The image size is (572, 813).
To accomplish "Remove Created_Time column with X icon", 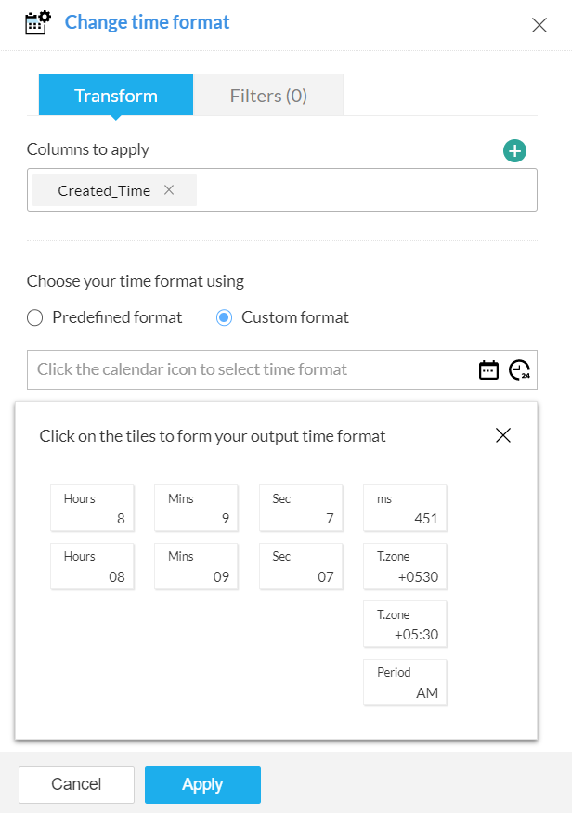I will 169,189.
